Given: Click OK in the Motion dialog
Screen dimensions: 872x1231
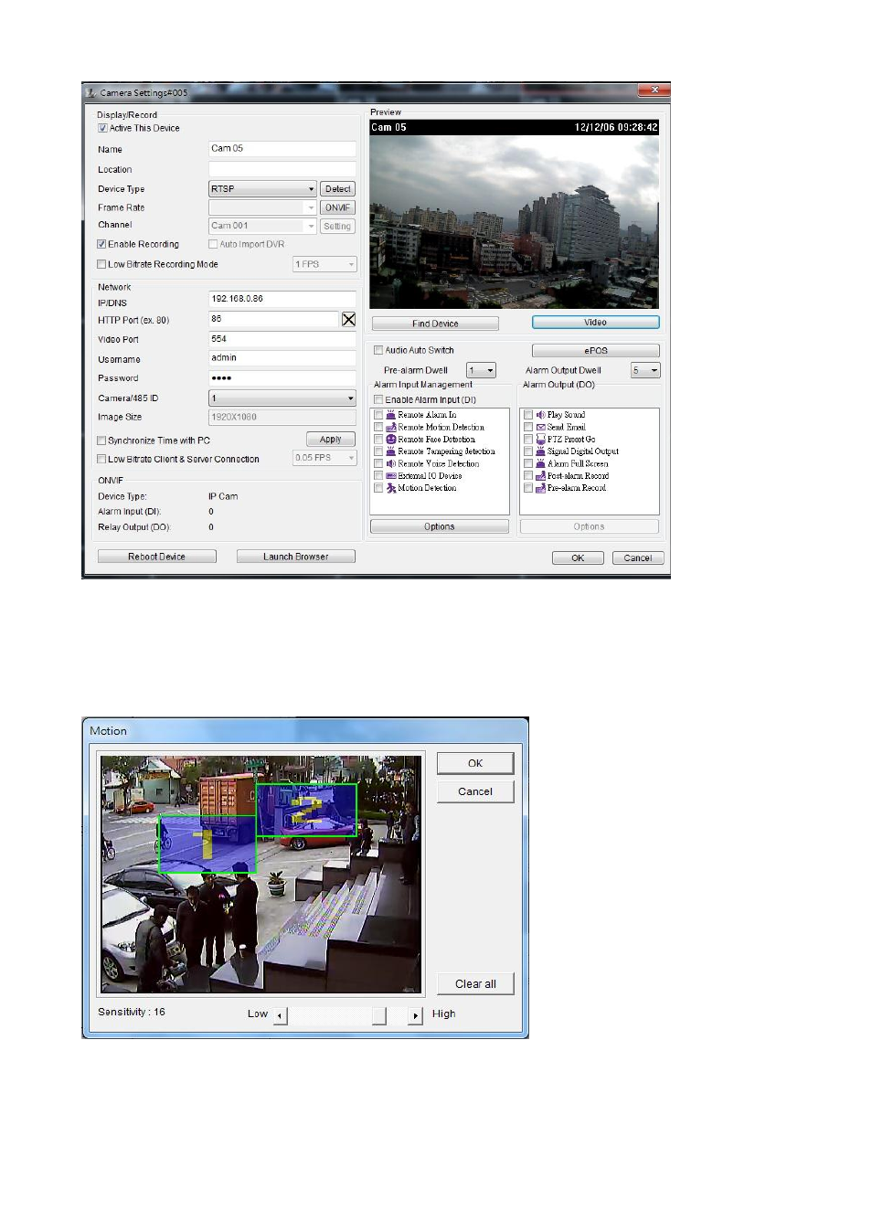Looking at the screenshot, I should pyautogui.click(x=475, y=763).
